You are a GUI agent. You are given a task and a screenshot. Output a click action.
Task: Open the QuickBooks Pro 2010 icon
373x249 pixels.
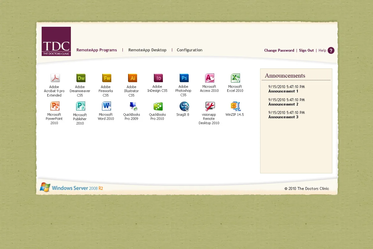tap(158, 106)
